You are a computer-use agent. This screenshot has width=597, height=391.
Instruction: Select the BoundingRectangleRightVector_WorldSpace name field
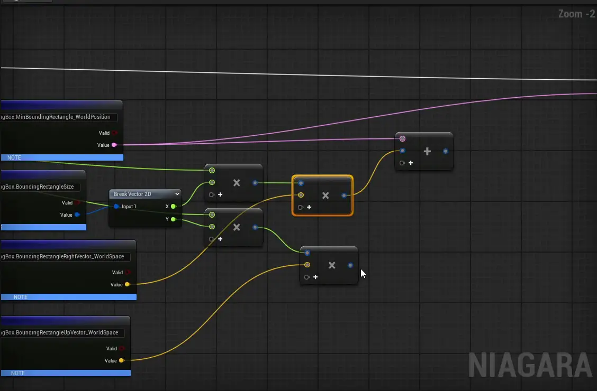tap(65, 256)
